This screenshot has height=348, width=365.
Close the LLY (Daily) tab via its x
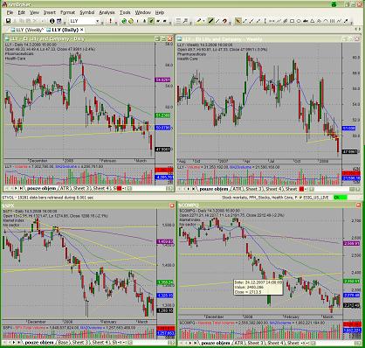pyautogui.click(x=82, y=30)
